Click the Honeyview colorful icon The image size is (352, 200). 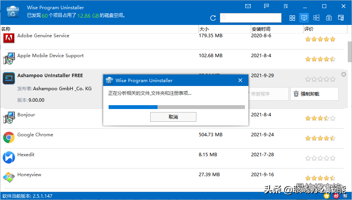[x=9, y=177]
